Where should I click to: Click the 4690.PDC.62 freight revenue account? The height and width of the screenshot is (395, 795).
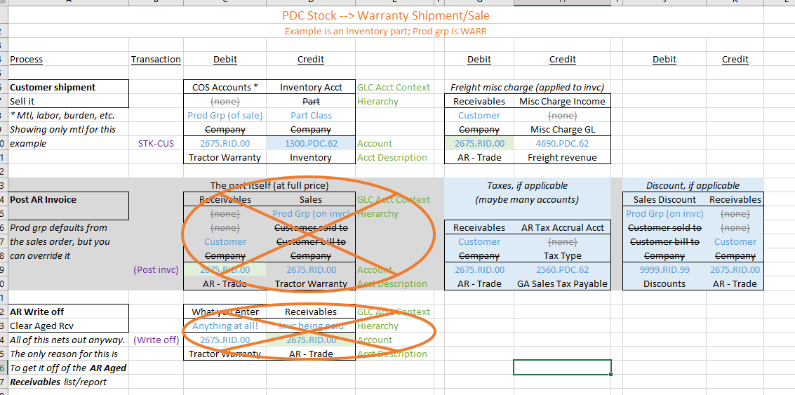pyautogui.click(x=562, y=144)
